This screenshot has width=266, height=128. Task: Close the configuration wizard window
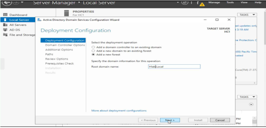tap(229, 20)
